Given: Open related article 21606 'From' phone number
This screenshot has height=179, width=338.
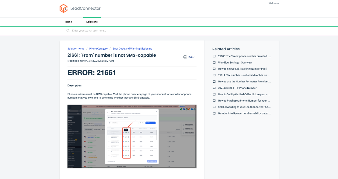Looking at the screenshot, I should [x=244, y=56].
